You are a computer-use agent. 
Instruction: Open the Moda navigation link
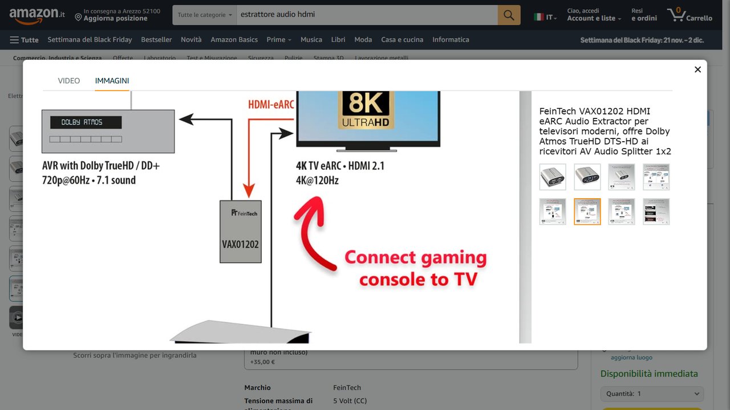click(x=363, y=40)
